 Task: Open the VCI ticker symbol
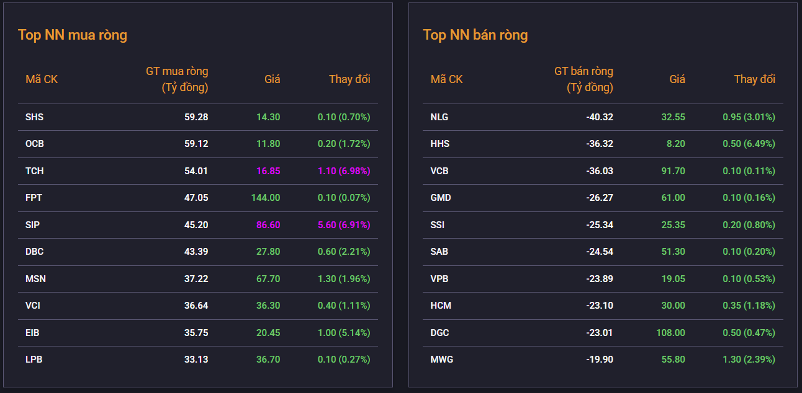coord(33,306)
